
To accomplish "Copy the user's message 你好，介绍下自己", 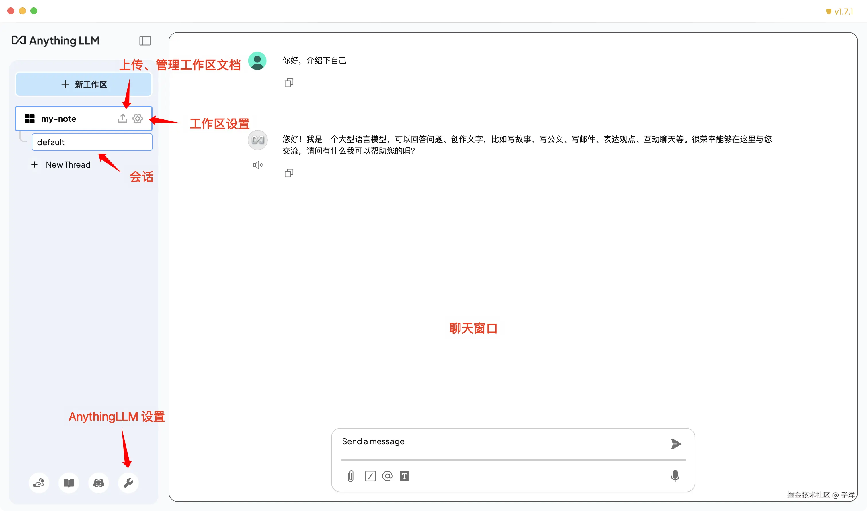I will (289, 83).
